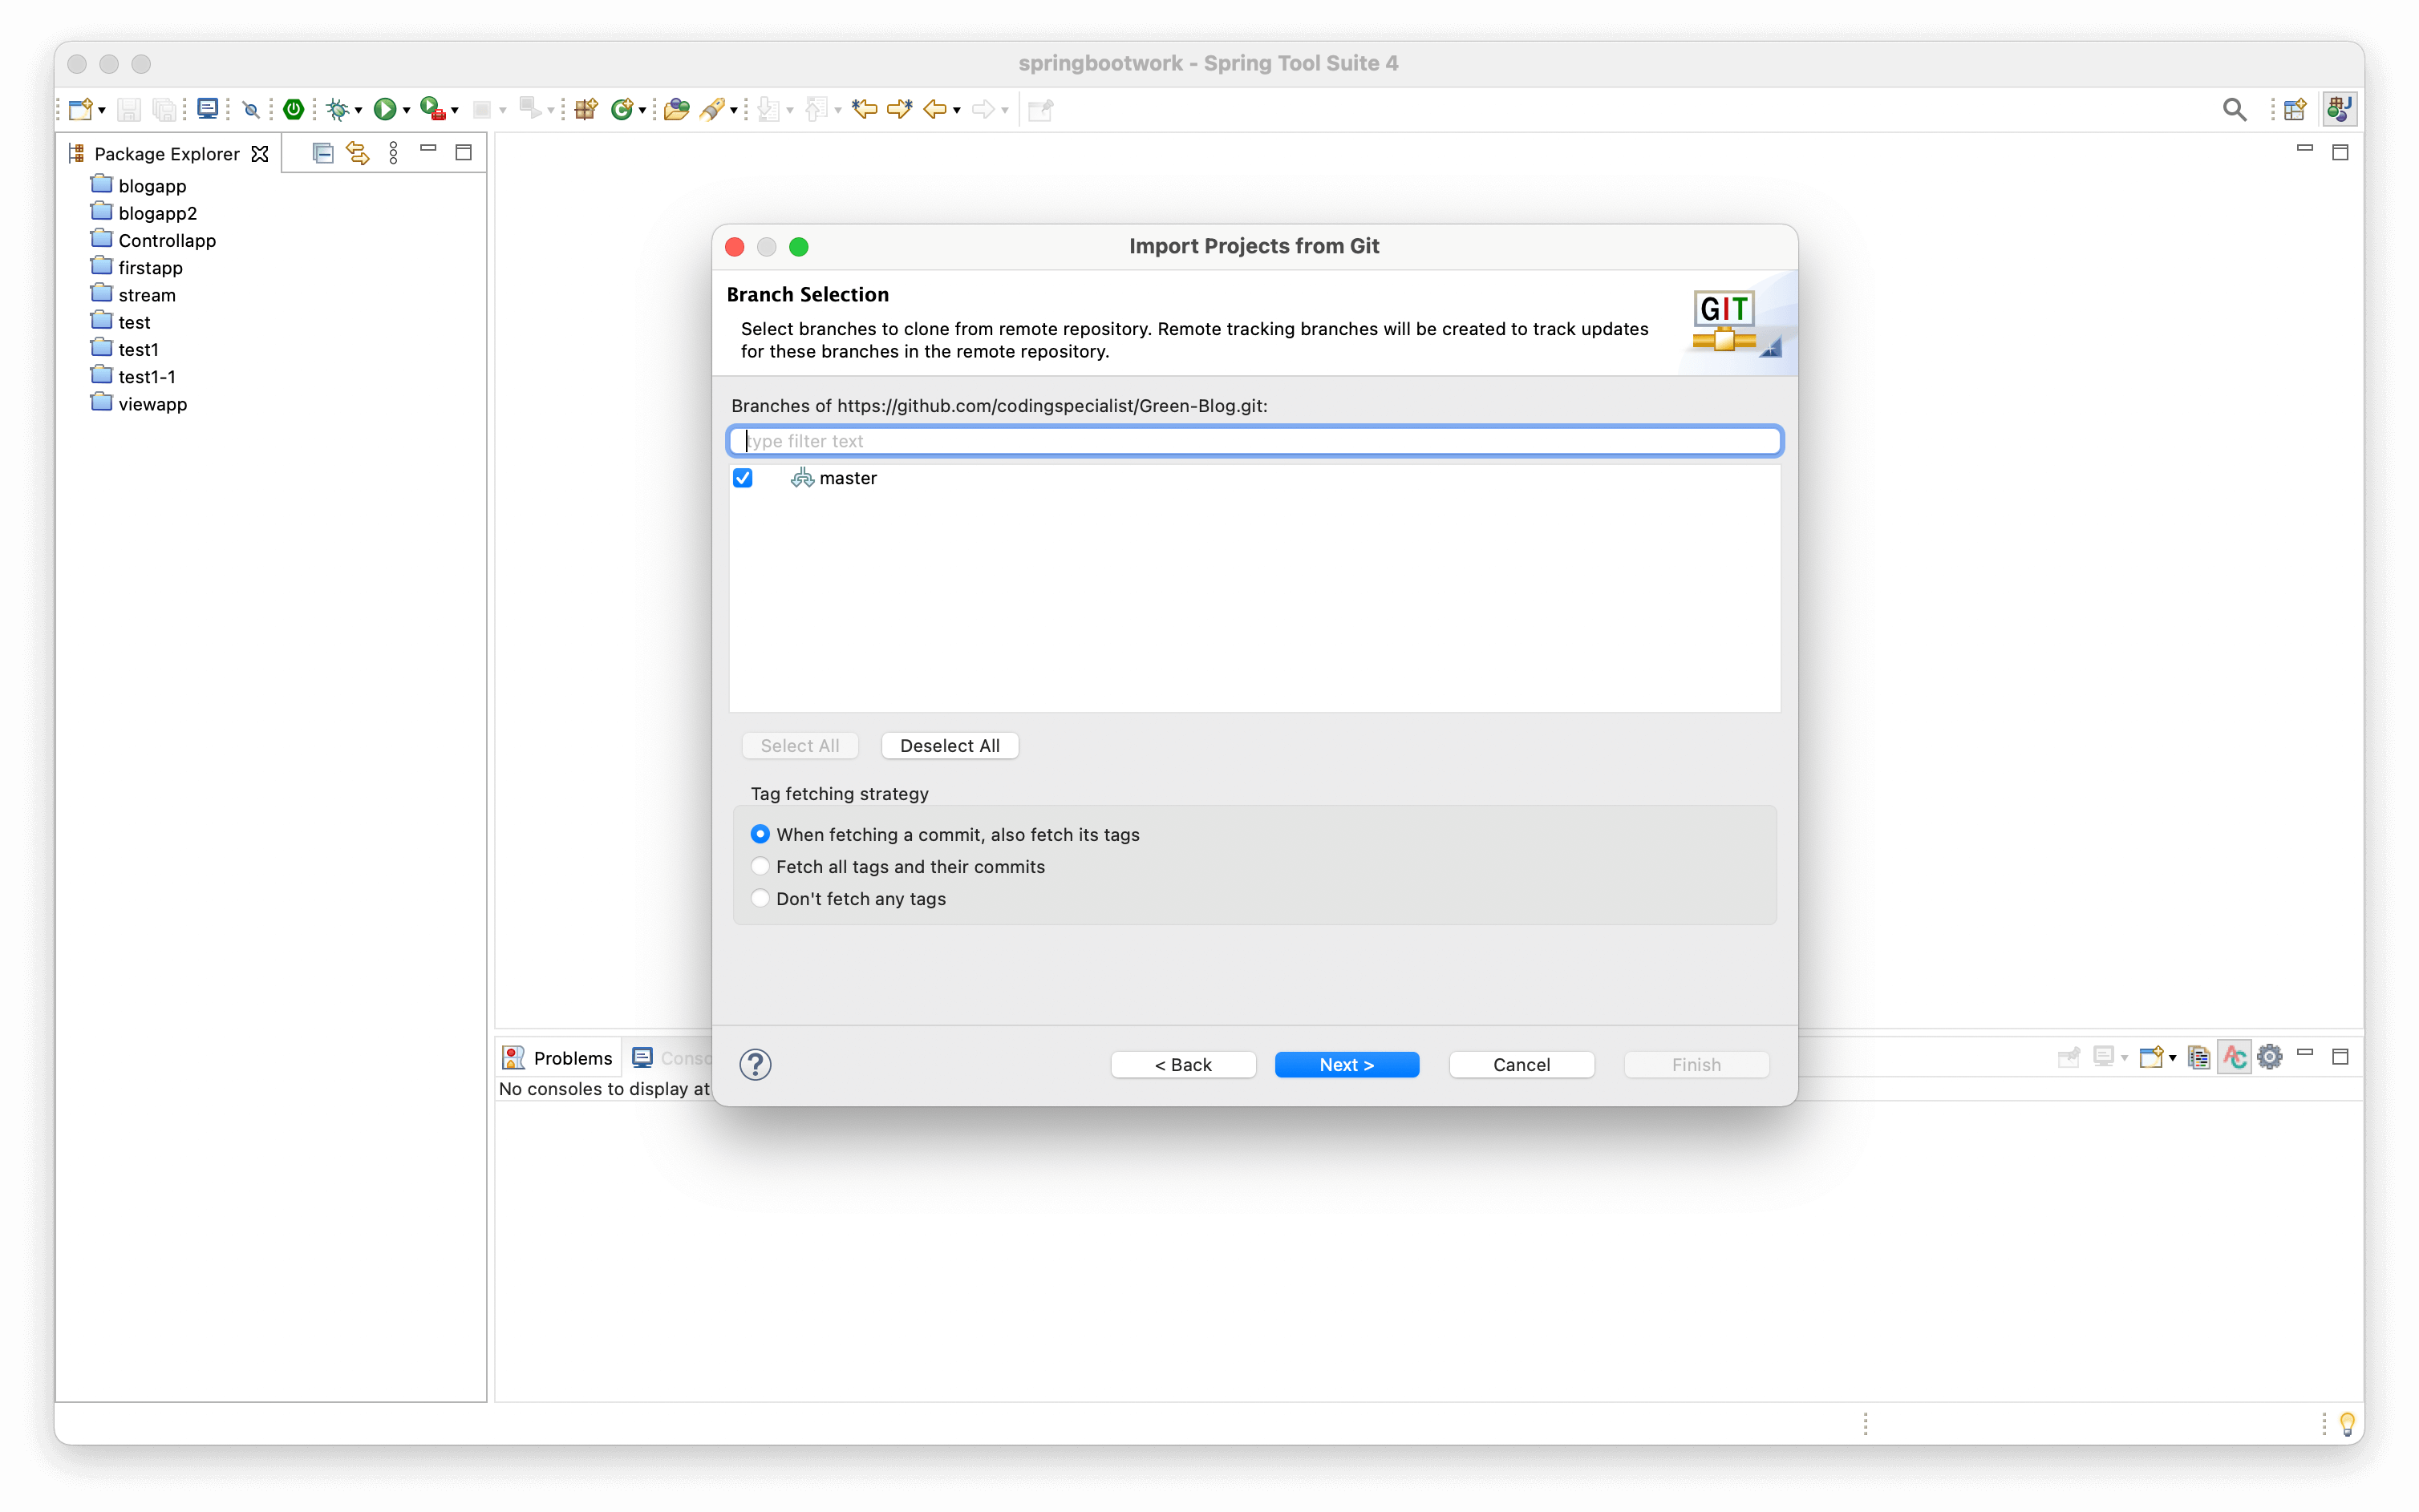The width and height of the screenshot is (2419, 1512).
Task: Switch to the Problems tab
Action: click(557, 1058)
